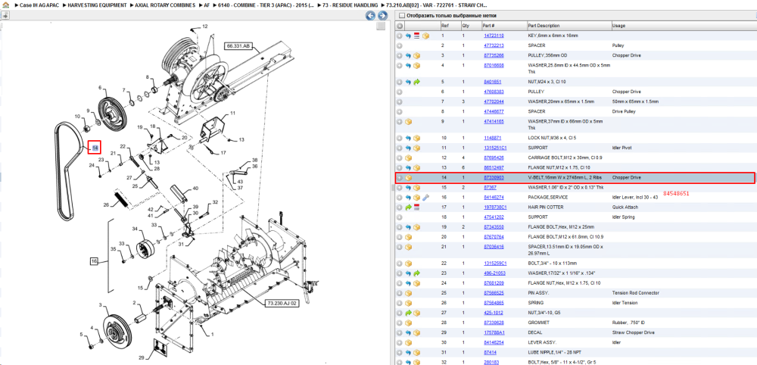Click box icon for SPRING 87564865
This screenshot has height=365, width=757.
(409, 303)
